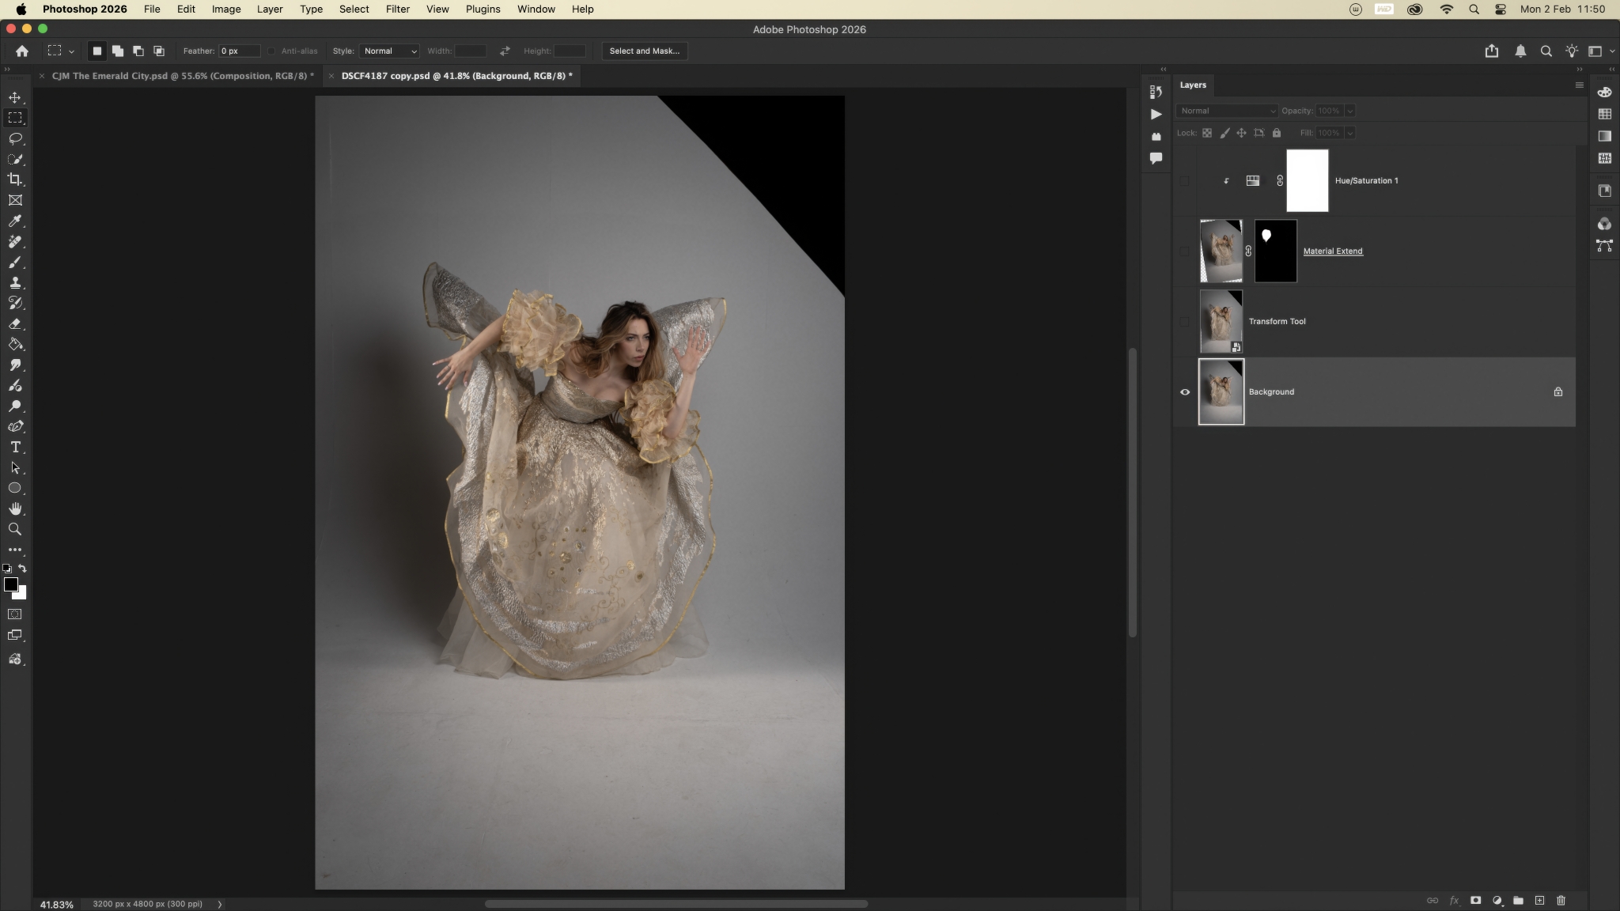This screenshot has height=911, width=1620.
Task: Select the Crop tool
Action: point(15,180)
